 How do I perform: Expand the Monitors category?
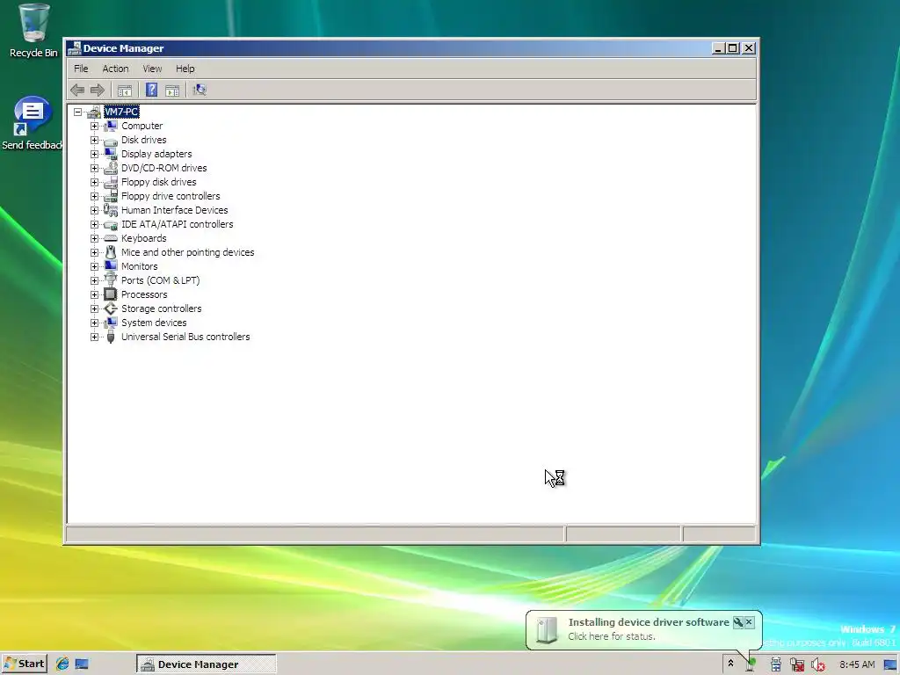pyautogui.click(x=94, y=266)
